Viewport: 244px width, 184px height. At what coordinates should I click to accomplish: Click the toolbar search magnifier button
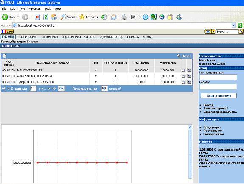tap(241, 31)
